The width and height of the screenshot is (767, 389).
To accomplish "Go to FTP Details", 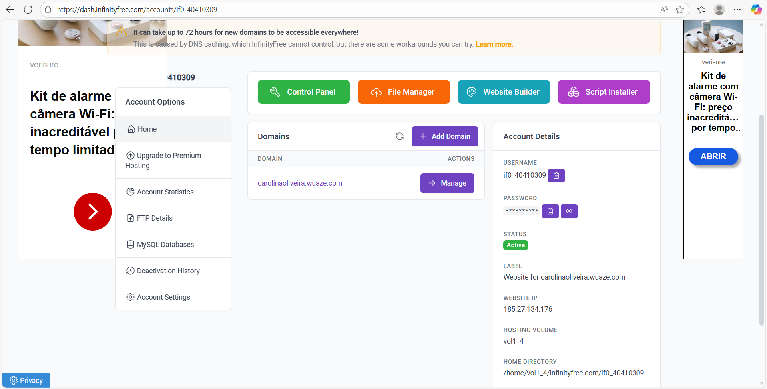I will click(x=155, y=218).
